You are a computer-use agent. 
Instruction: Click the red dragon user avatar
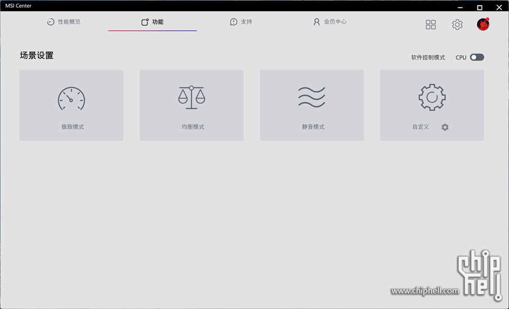coord(483,24)
